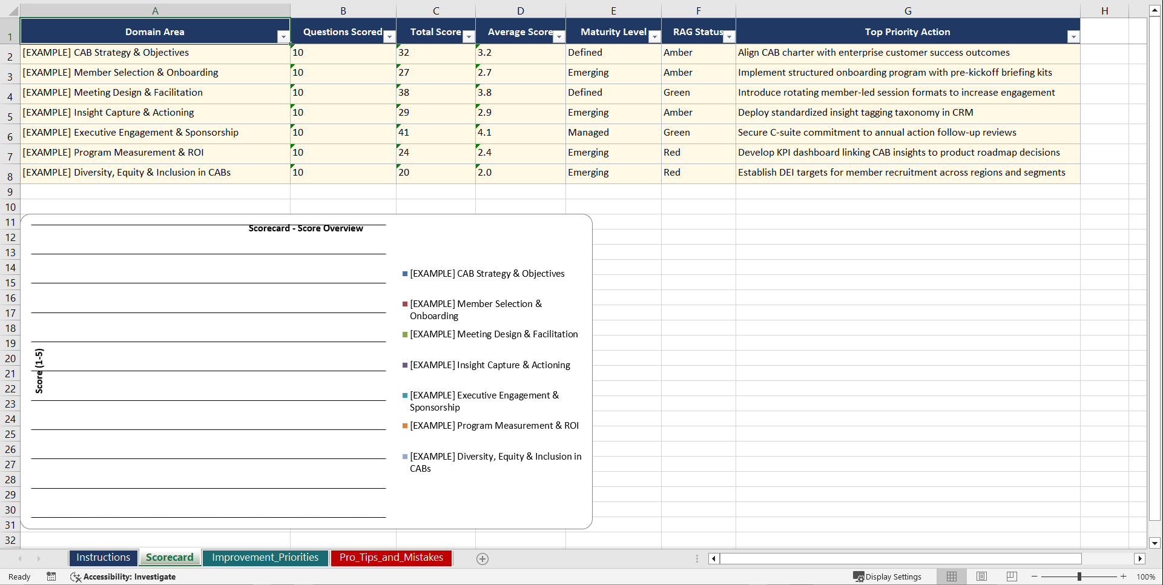Switch to Page Layout view in status bar
This screenshot has width=1163, height=585.
point(981,577)
